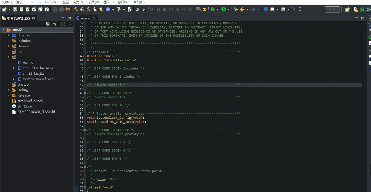Select stm32f1xx_it.c file

coord(33,73)
